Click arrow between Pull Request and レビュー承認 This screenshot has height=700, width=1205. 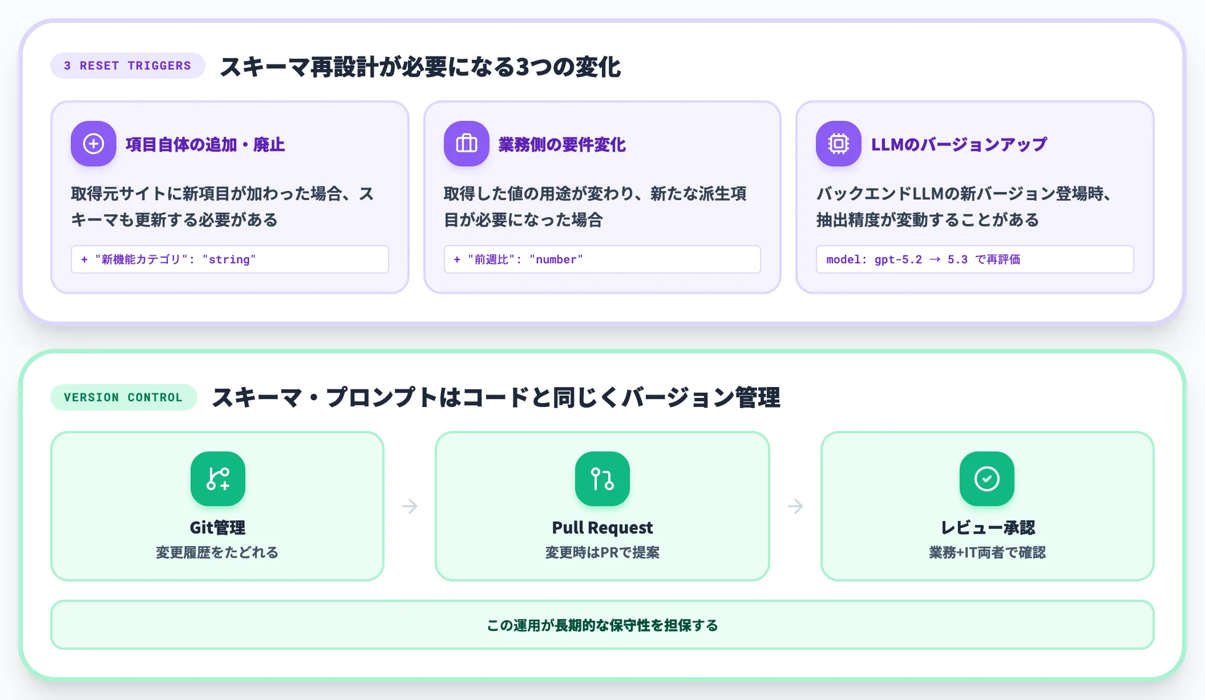point(795,506)
